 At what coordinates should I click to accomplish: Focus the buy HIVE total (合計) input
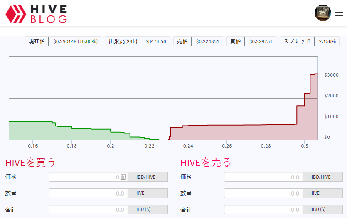coord(88,209)
